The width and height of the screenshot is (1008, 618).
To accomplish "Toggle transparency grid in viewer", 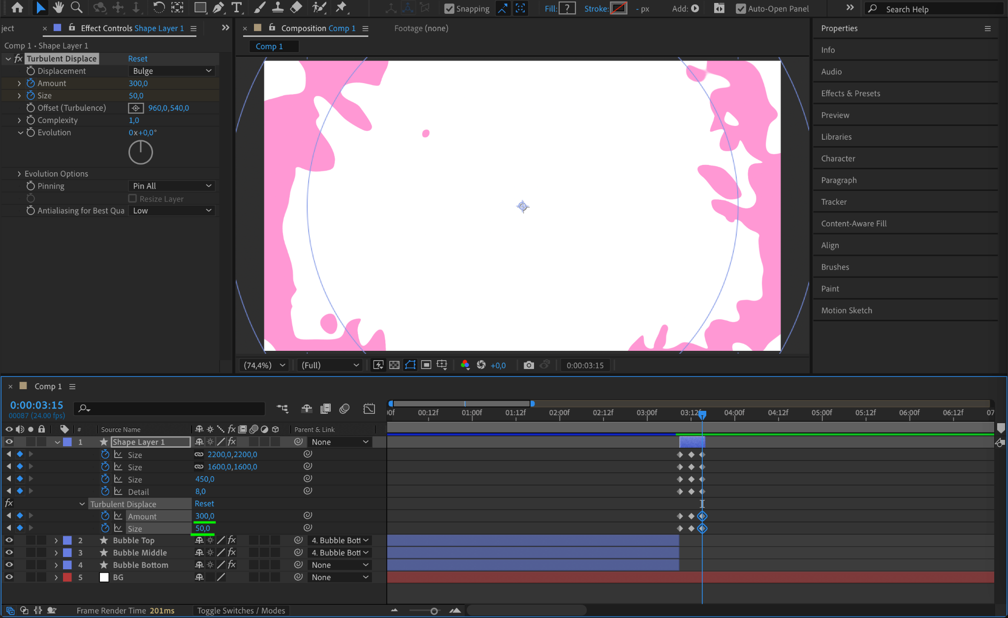I will pyautogui.click(x=394, y=365).
